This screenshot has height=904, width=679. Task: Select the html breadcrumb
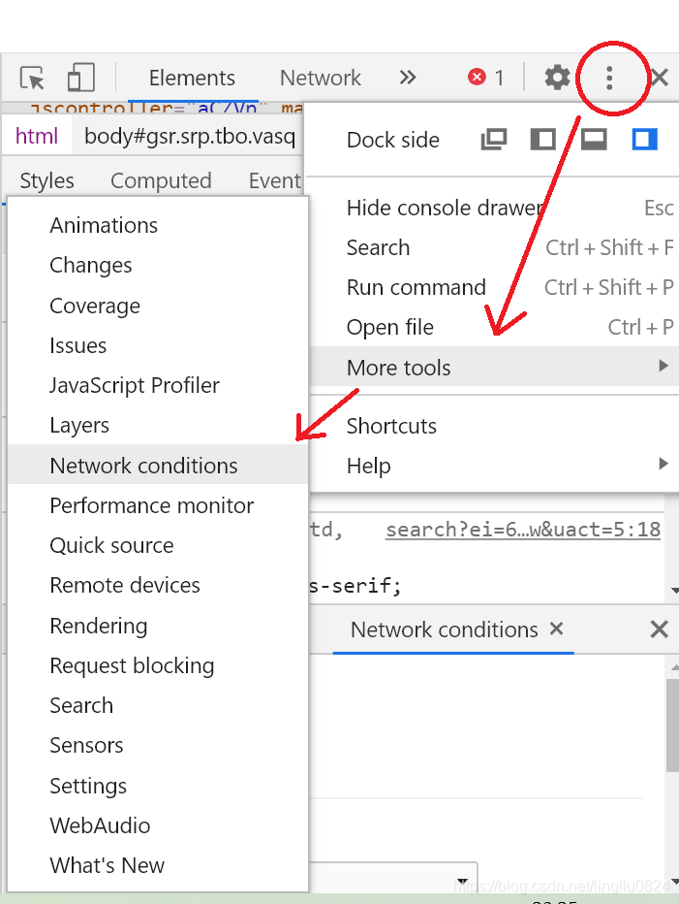click(37, 136)
